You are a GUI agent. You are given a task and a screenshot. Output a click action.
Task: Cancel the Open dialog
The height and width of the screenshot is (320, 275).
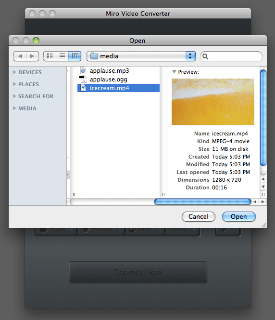199,216
